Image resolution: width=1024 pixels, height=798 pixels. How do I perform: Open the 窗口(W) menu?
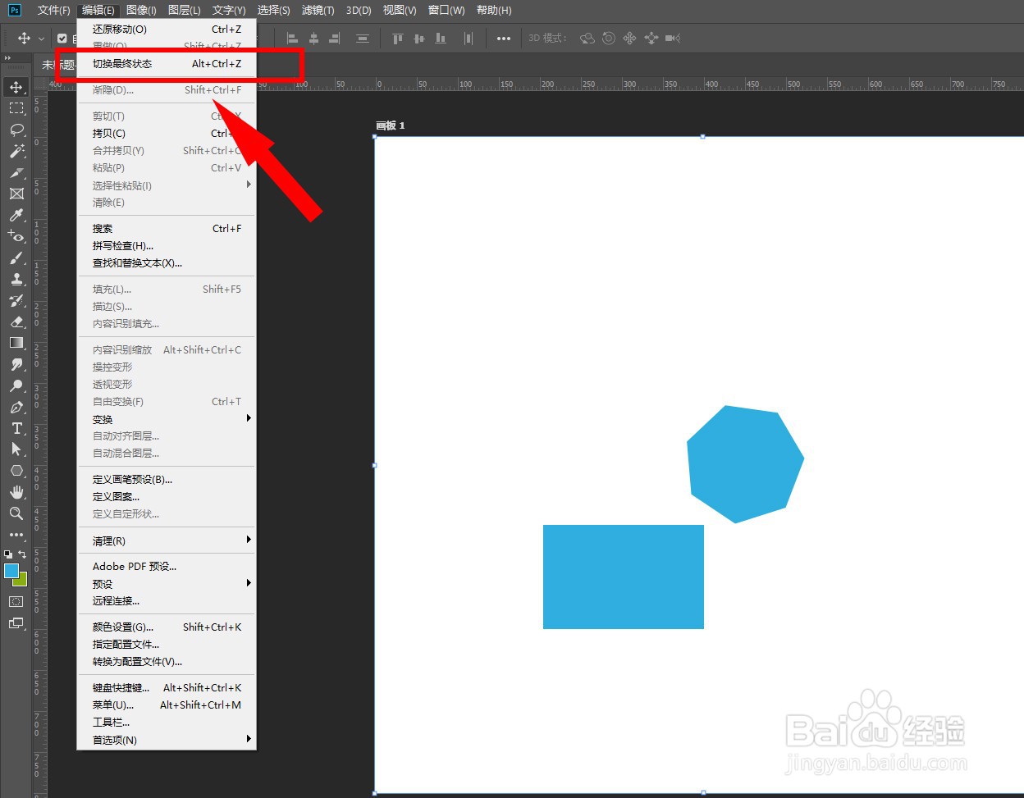point(446,10)
